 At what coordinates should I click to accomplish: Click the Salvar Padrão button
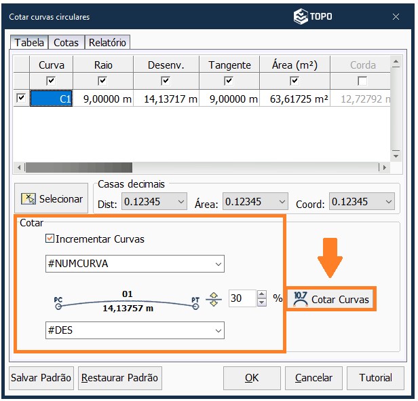click(x=41, y=378)
